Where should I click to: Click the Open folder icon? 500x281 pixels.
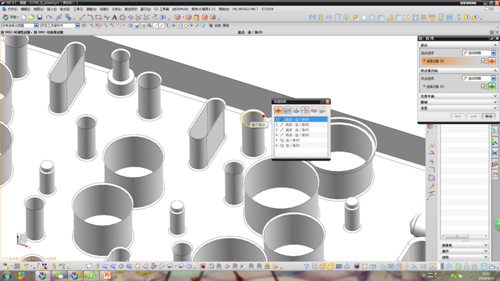[x=31, y=17]
